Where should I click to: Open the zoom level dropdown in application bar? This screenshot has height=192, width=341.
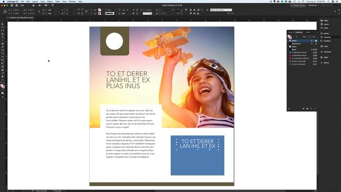click(24, 5)
